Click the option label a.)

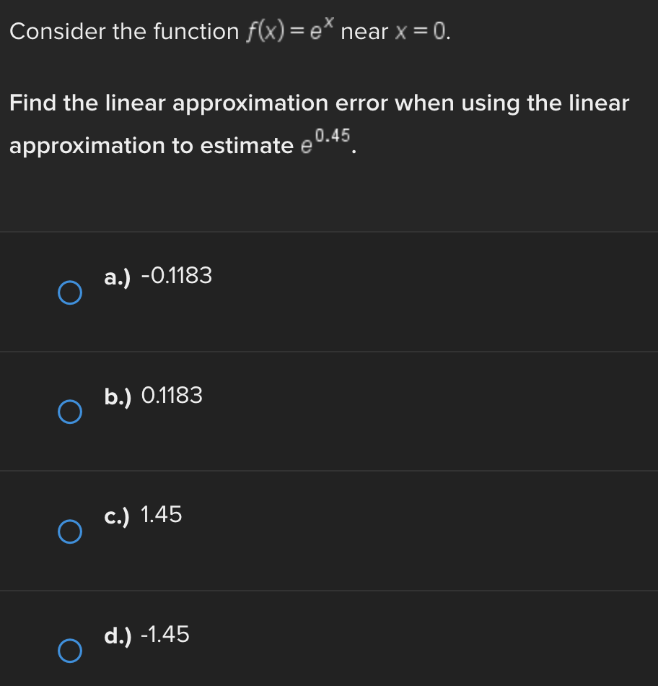point(116,277)
